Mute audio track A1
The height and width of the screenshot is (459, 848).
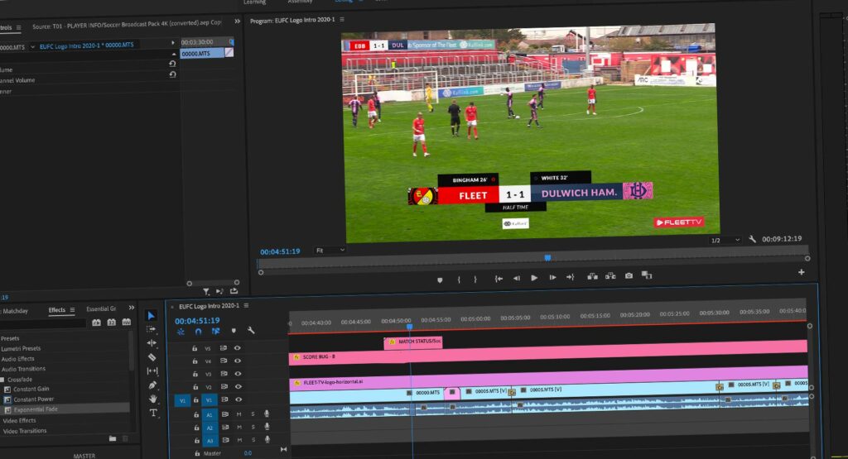click(x=238, y=414)
